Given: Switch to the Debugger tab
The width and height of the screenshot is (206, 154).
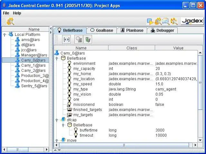Looking at the screenshot, I should click(162, 30).
